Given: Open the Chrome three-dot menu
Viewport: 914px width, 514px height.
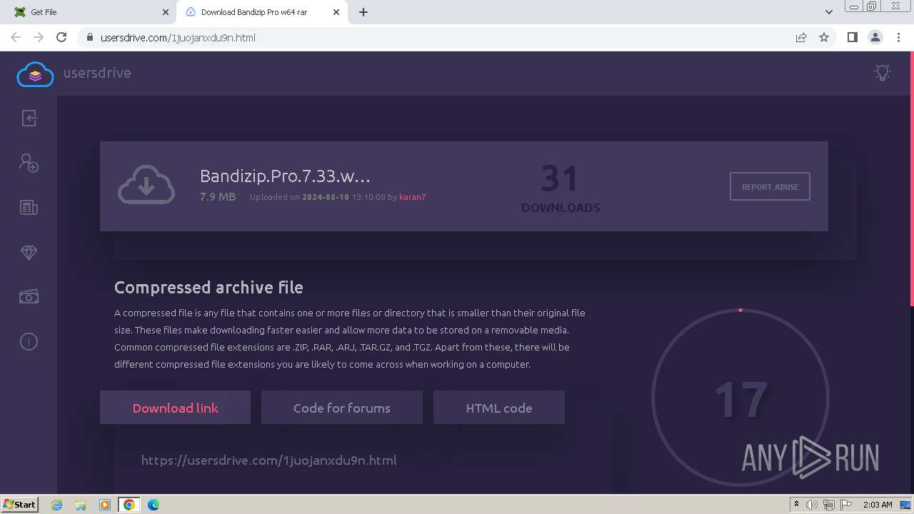Looking at the screenshot, I should click(x=898, y=37).
